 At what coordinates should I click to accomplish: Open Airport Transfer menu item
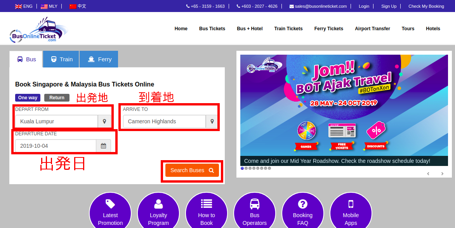pyautogui.click(x=373, y=29)
